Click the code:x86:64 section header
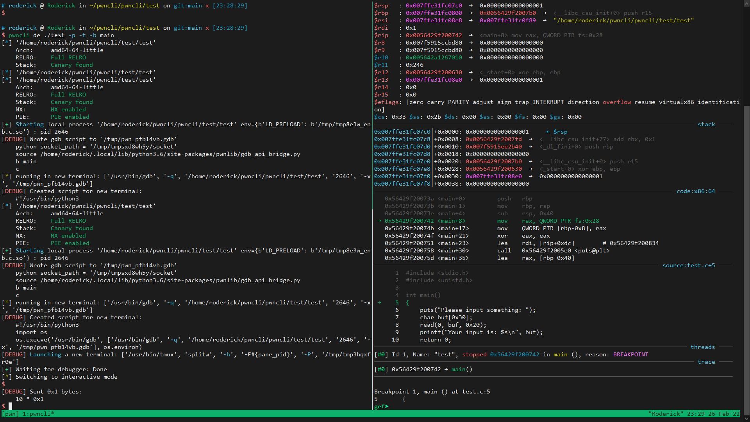This screenshot has width=750, height=422. point(696,191)
